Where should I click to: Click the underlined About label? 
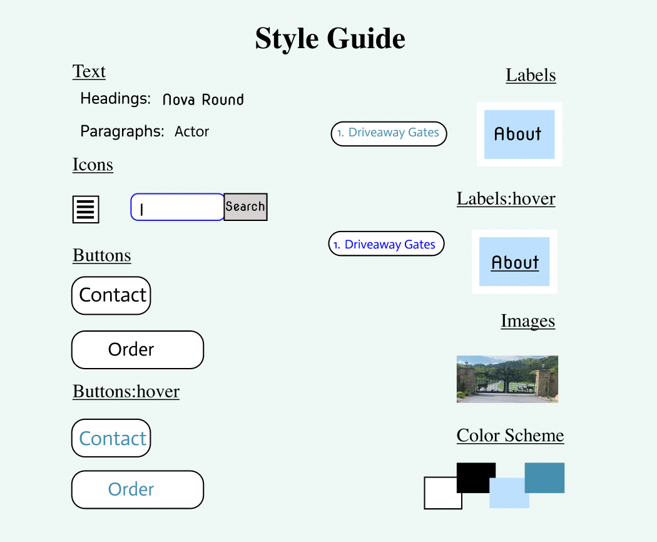pyautogui.click(x=514, y=262)
